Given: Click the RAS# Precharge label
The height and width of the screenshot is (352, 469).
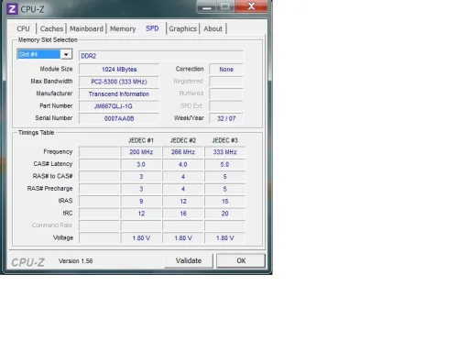Looking at the screenshot, I should point(49,188).
